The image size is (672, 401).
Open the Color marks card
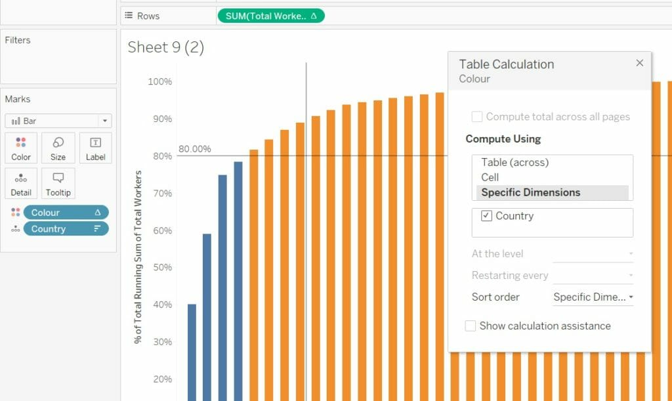(21, 148)
